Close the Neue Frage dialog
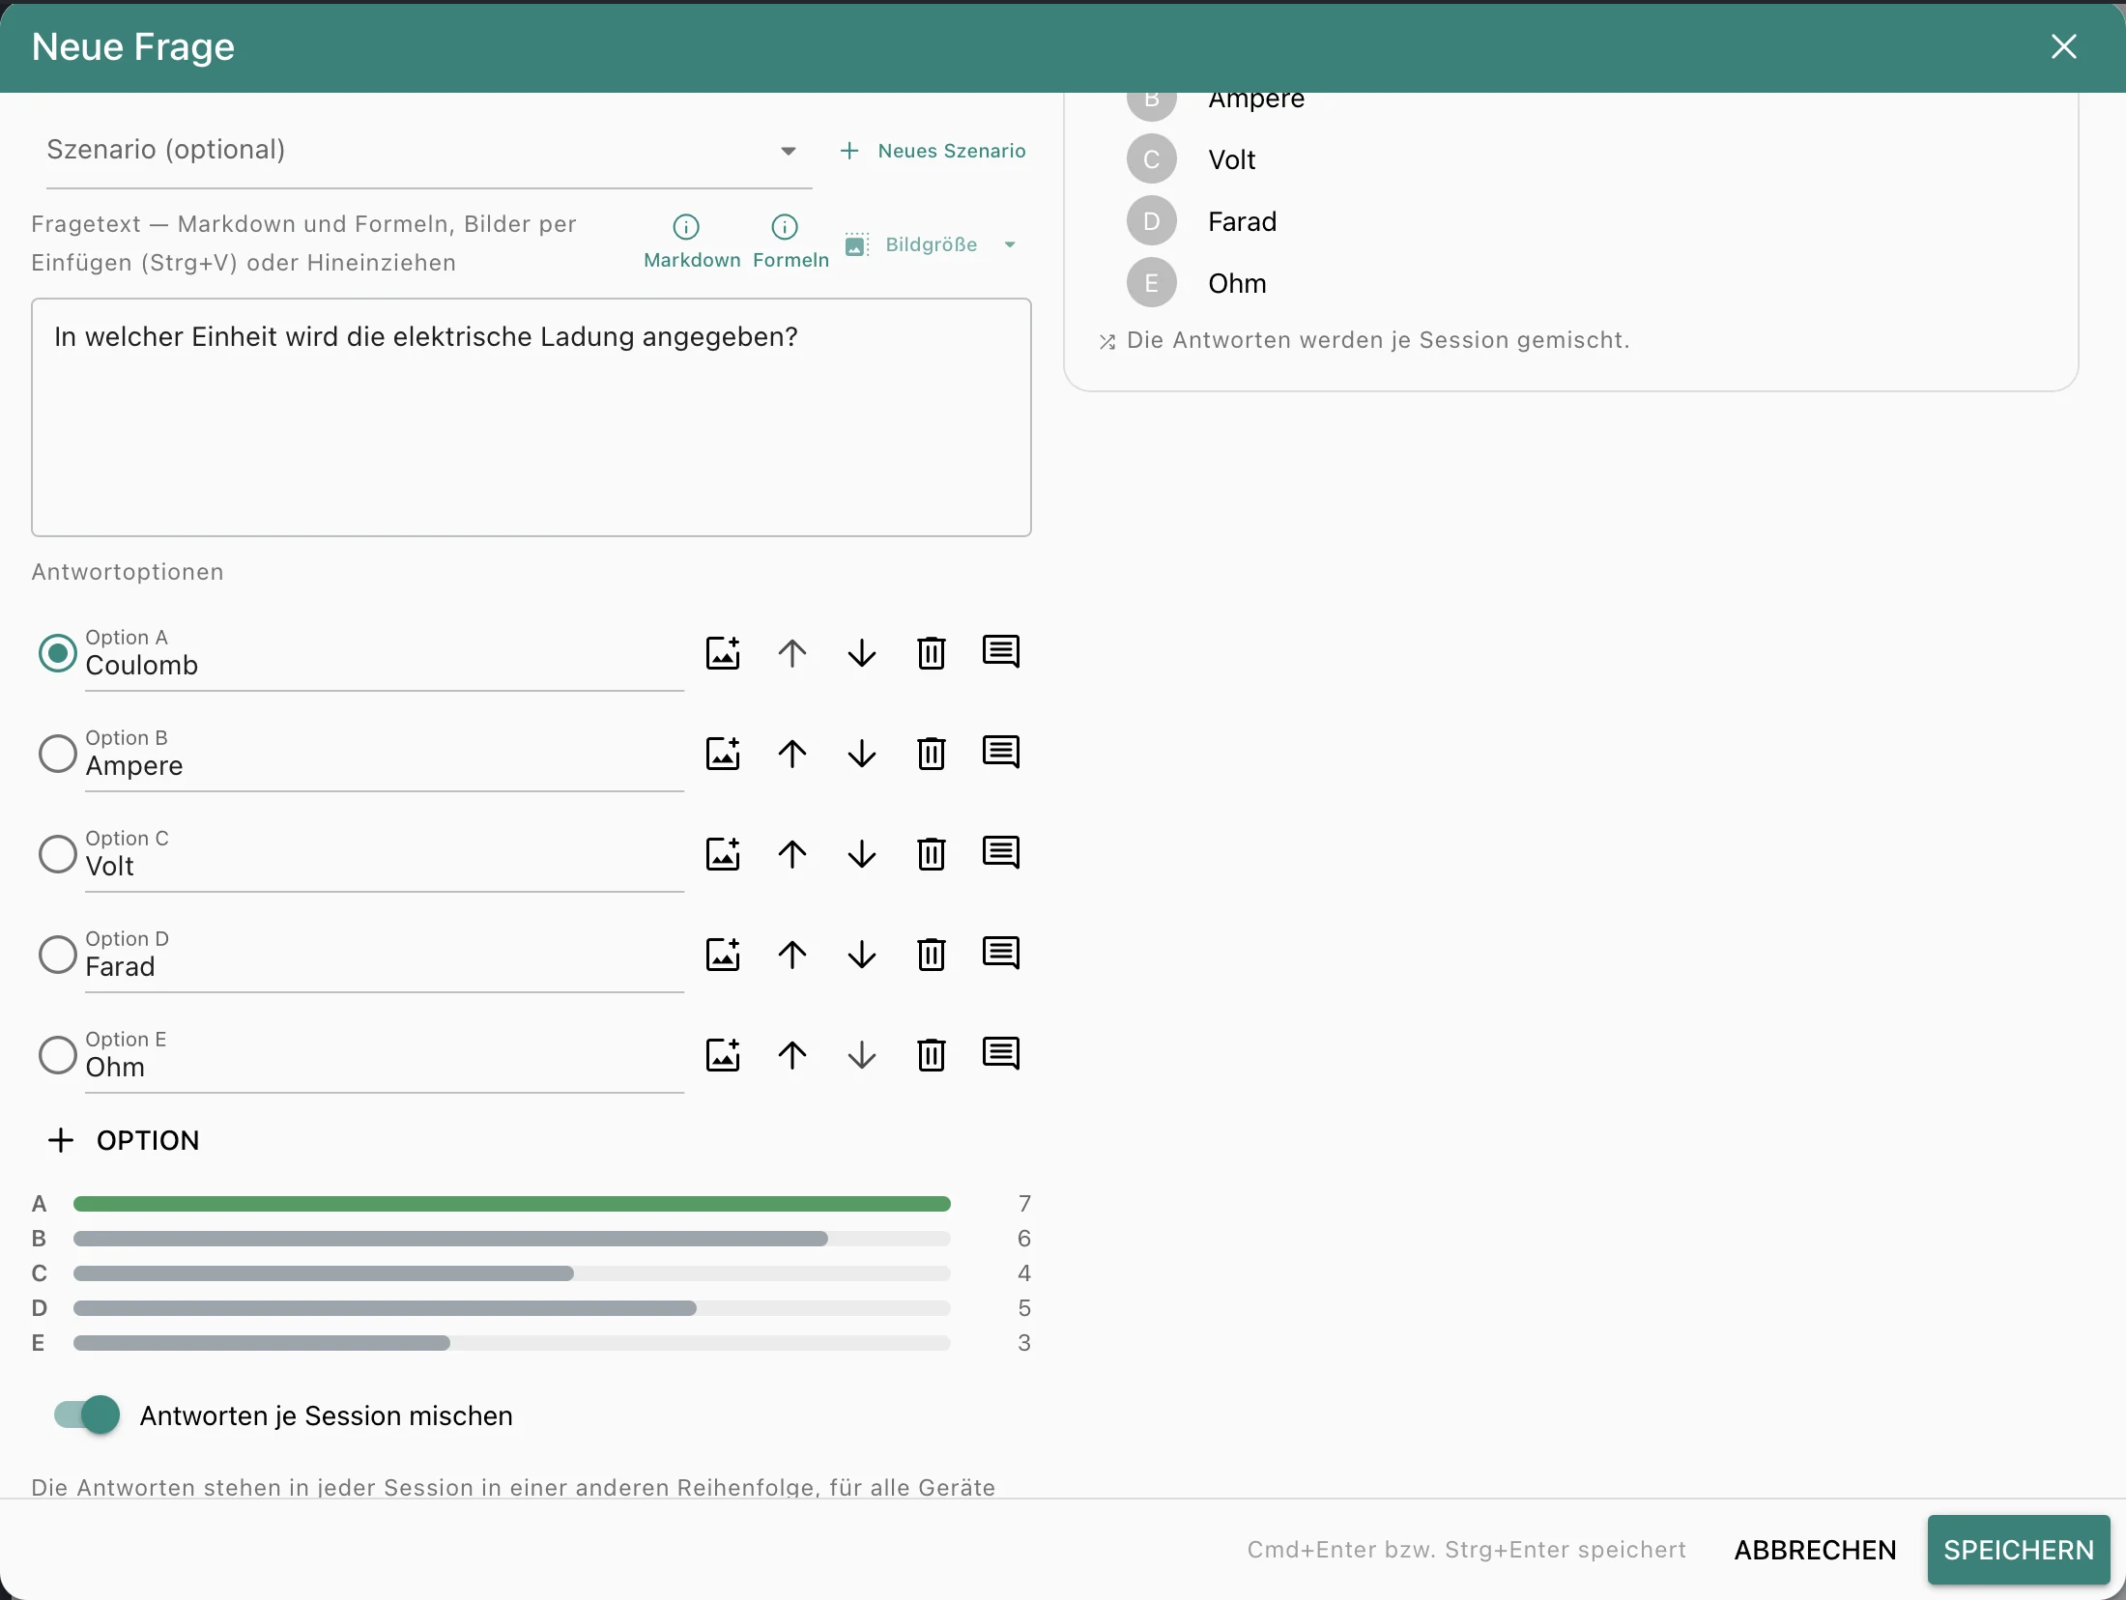 2064,46
